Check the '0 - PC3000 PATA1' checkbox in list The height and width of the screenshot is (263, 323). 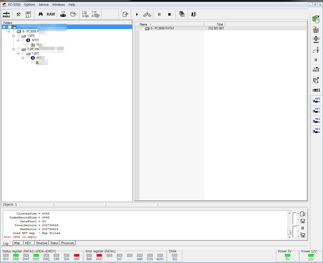pyautogui.click(x=143, y=29)
